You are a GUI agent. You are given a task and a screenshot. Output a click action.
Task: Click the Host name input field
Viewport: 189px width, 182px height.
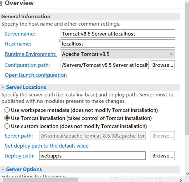pyautogui.click(x=118, y=44)
